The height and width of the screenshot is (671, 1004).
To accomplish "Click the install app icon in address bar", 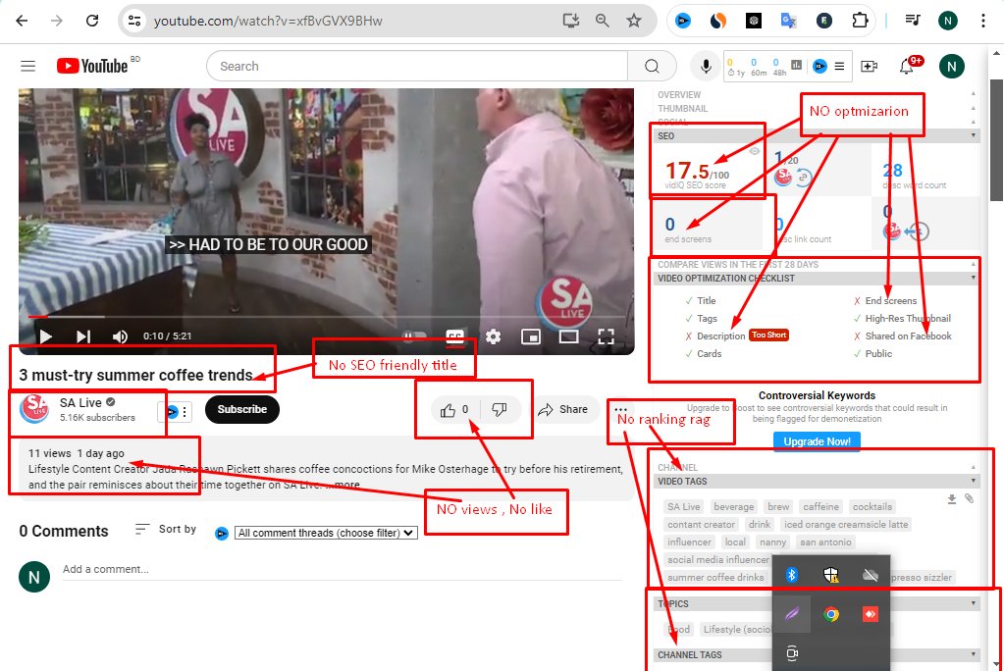I will pos(570,21).
